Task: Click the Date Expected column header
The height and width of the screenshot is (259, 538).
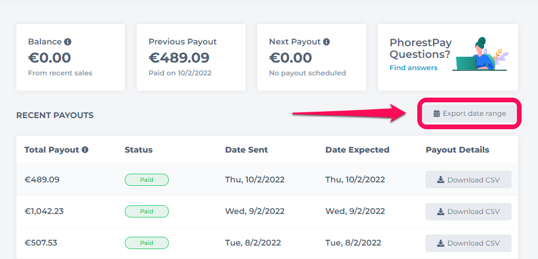Action: 357,150
